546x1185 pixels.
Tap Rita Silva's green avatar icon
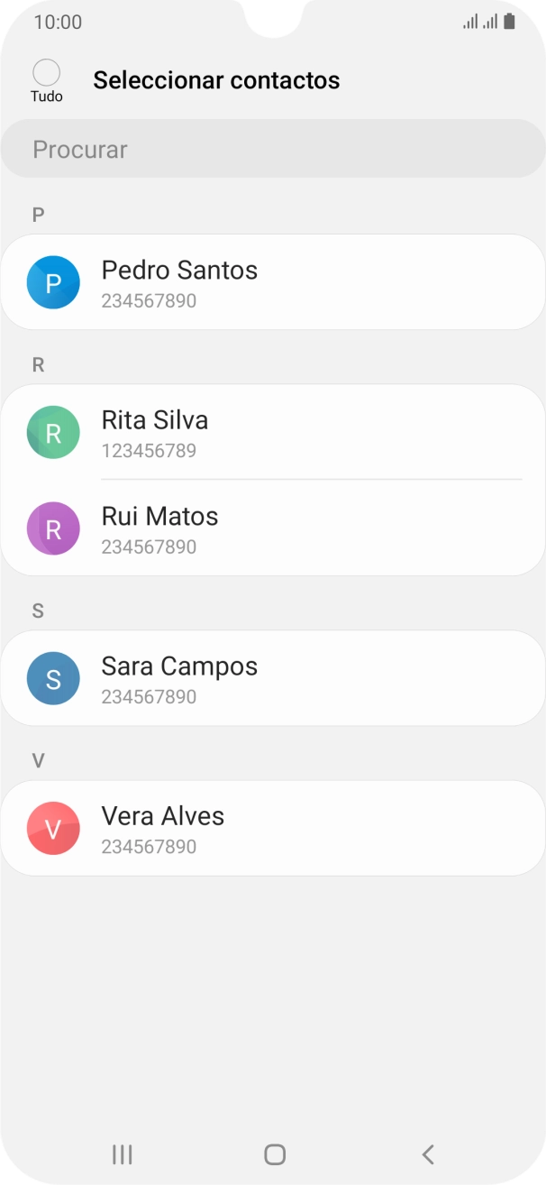[53, 432]
